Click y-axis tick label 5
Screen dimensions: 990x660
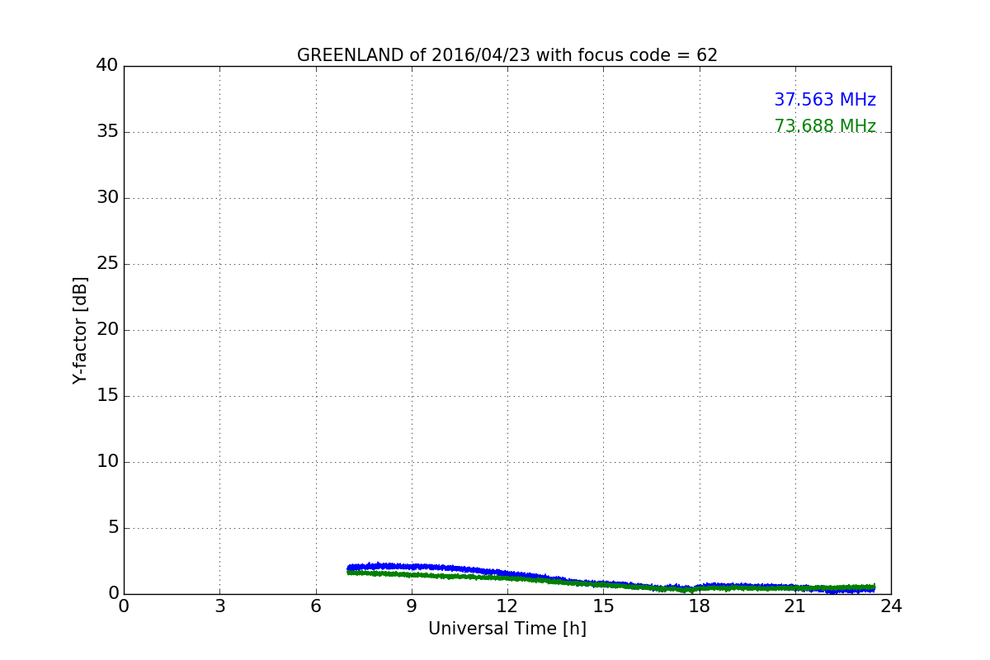coord(113,528)
